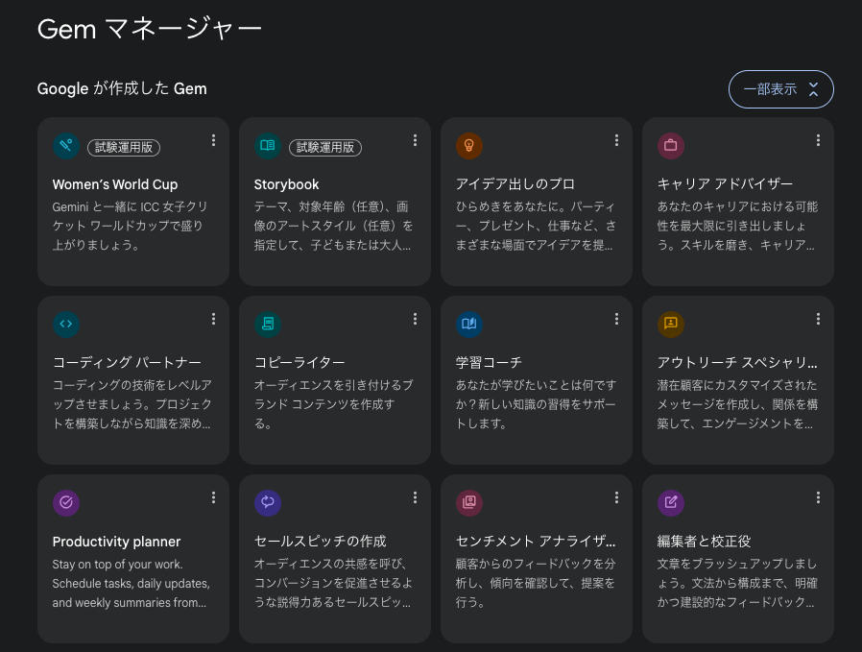This screenshot has height=652, width=862.
Task: Click the 学習コーチ open book icon
Action: click(469, 324)
